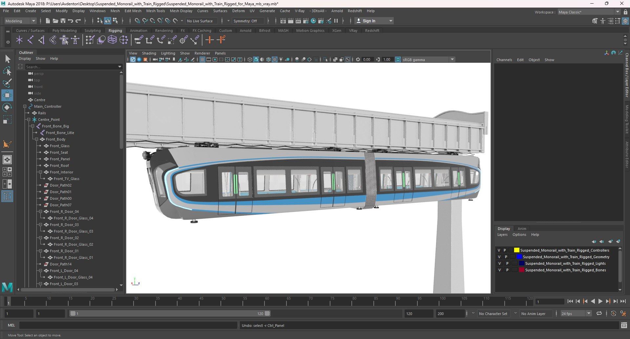The width and height of the screenshot is (630, 339).
Task: Collapse the Front_Body node
Action: (x=36, y=139)
